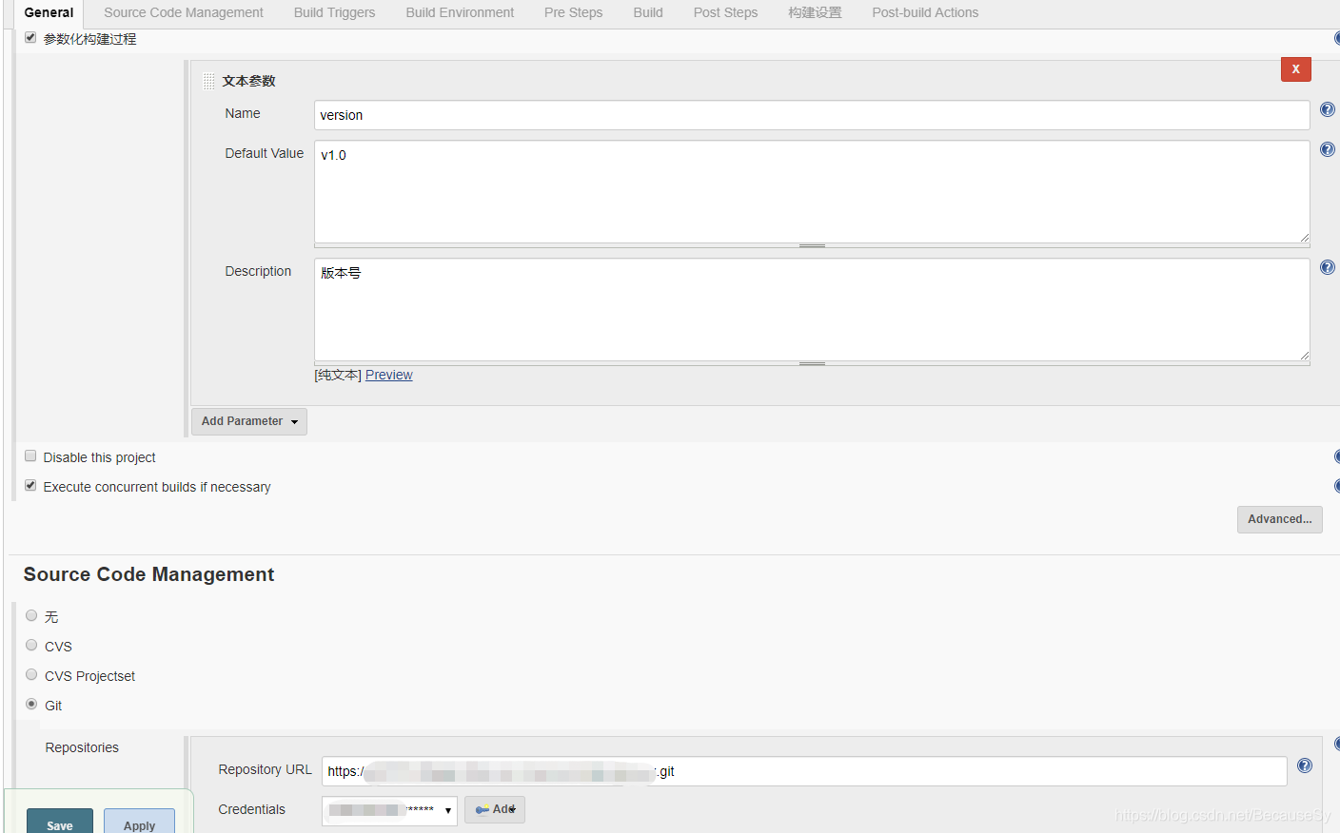The height and width of the screenshot is (833, 1340).
Task: Click the Repositories label
Action: tap(82, 747)
